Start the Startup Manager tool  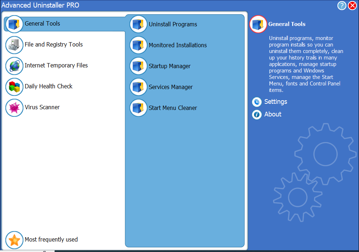(169, 66)
